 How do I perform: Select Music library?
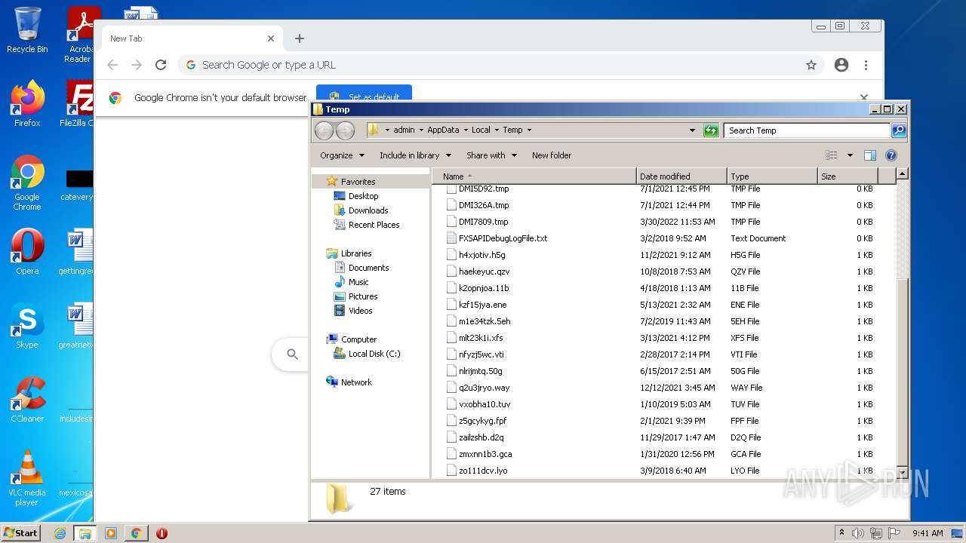pyautogui.click(x=358, y=282)
